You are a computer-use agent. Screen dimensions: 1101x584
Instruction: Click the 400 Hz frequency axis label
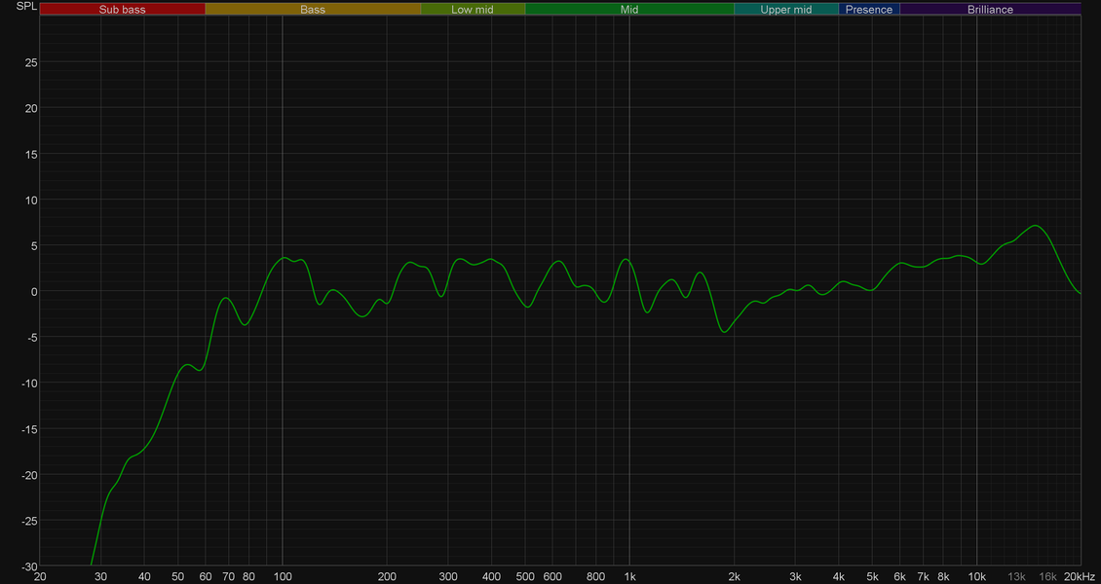point(491,577)
